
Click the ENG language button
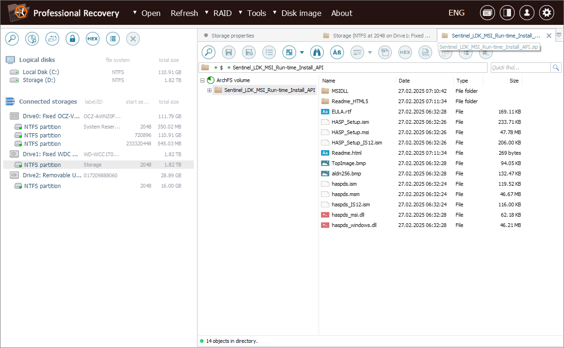tap(456, 13)
